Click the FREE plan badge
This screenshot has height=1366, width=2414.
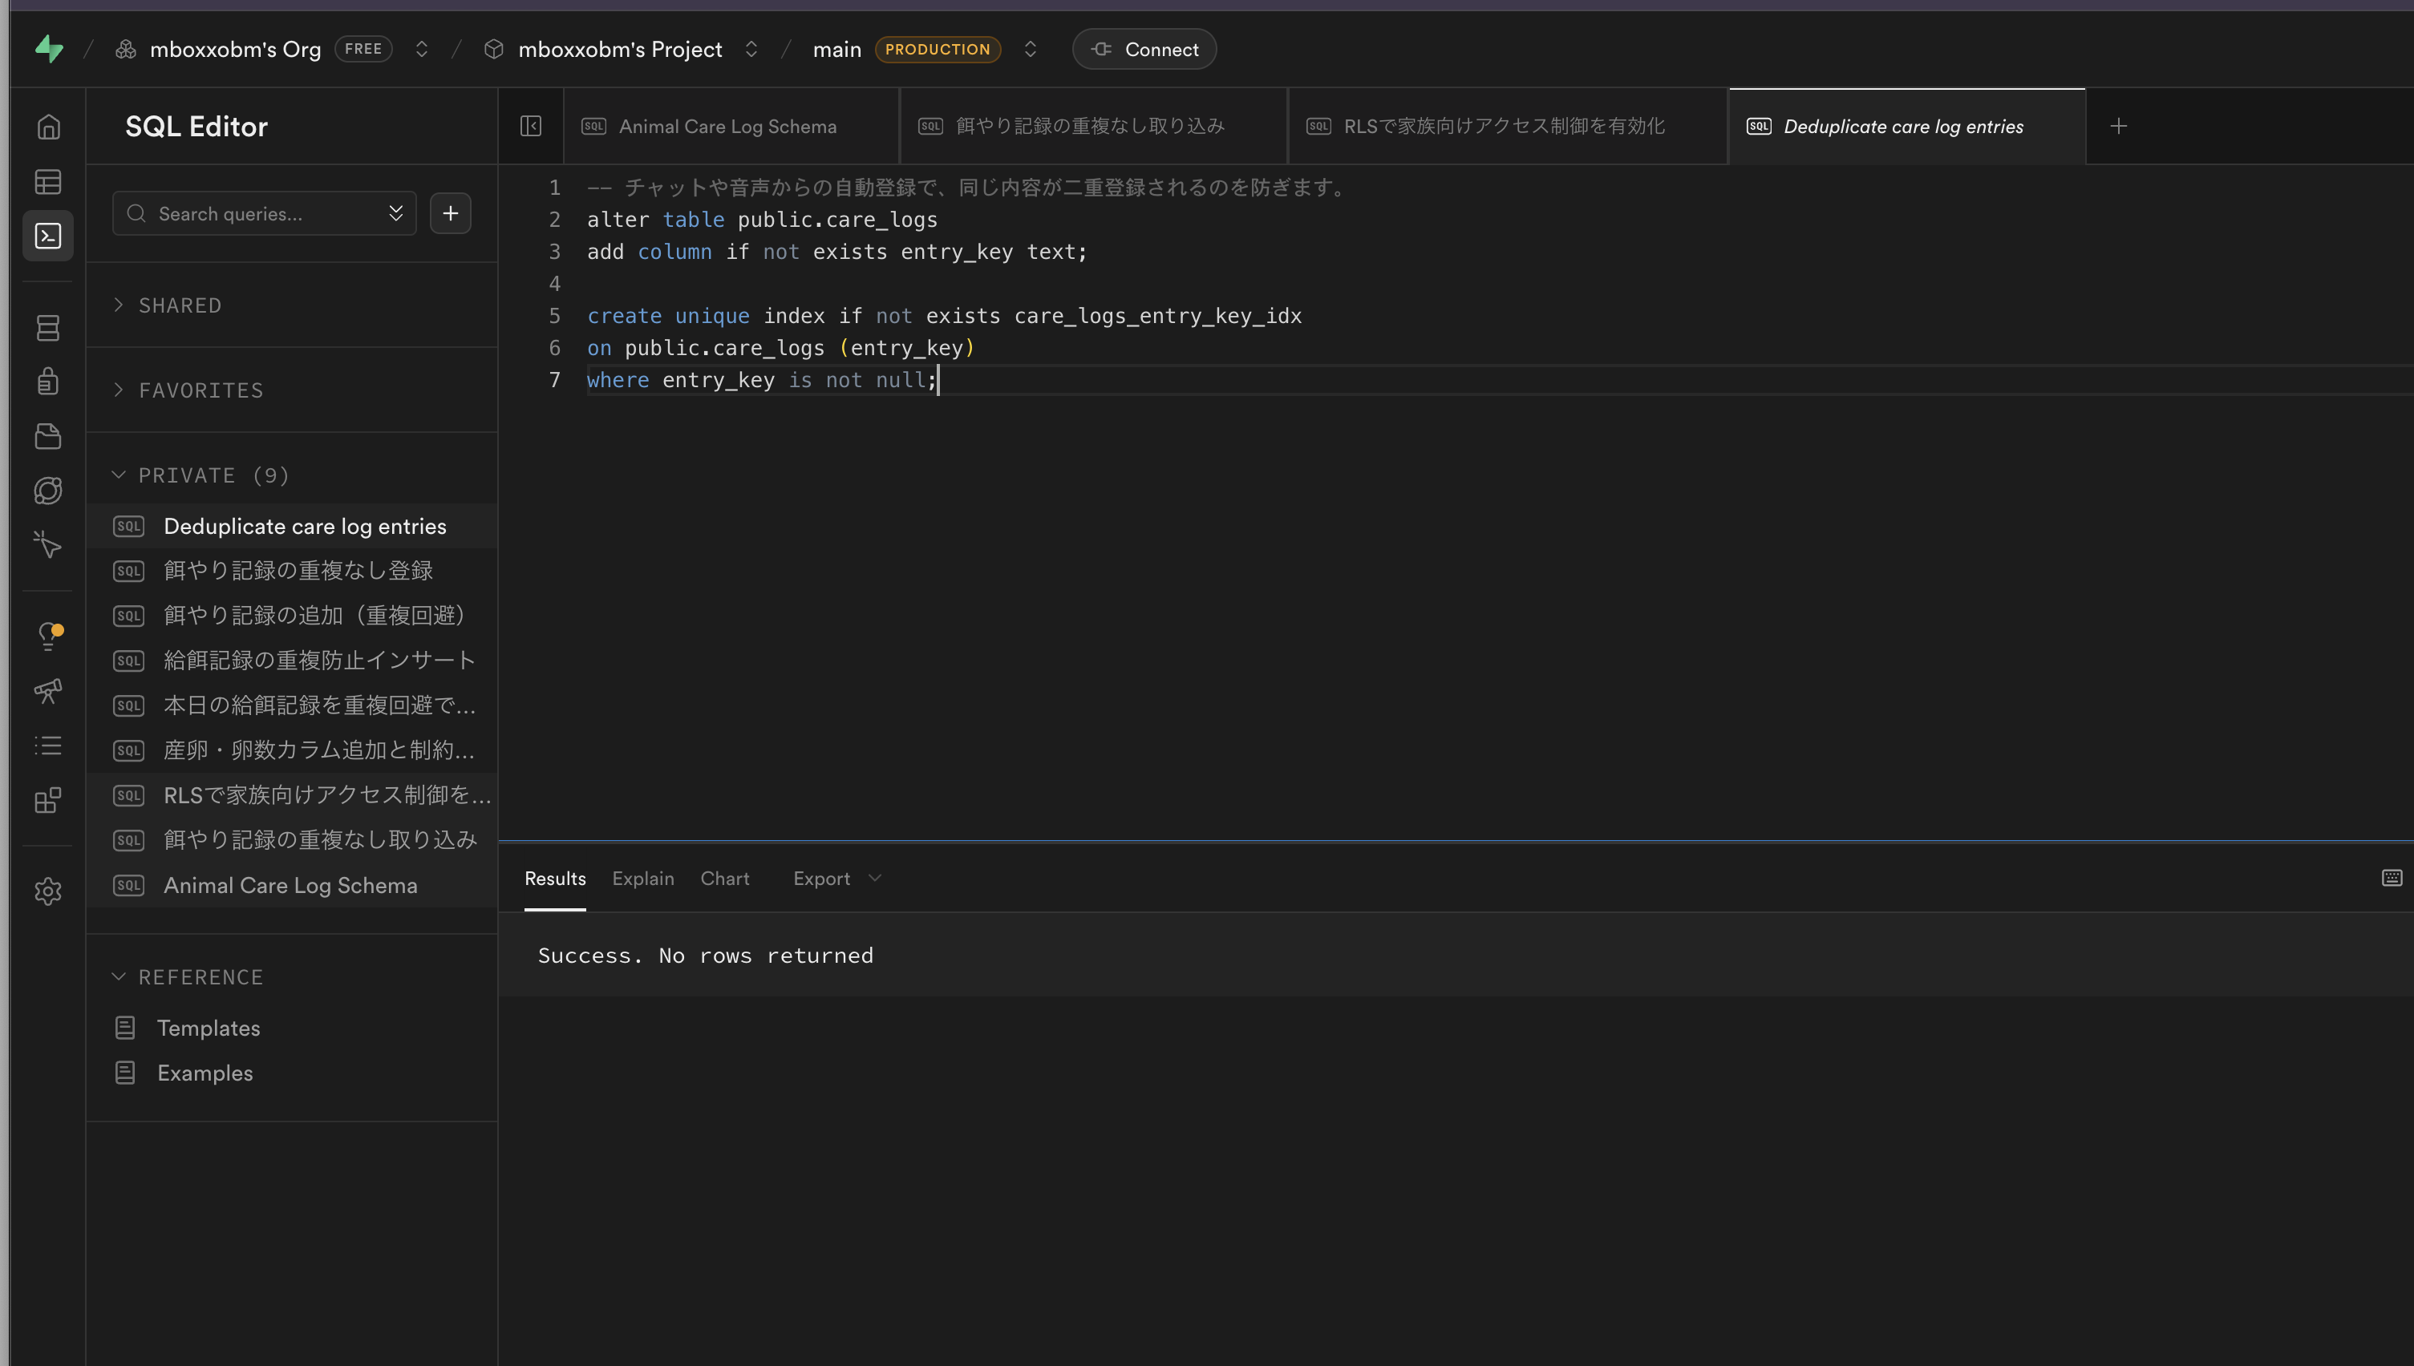click(x=363, y=49)
